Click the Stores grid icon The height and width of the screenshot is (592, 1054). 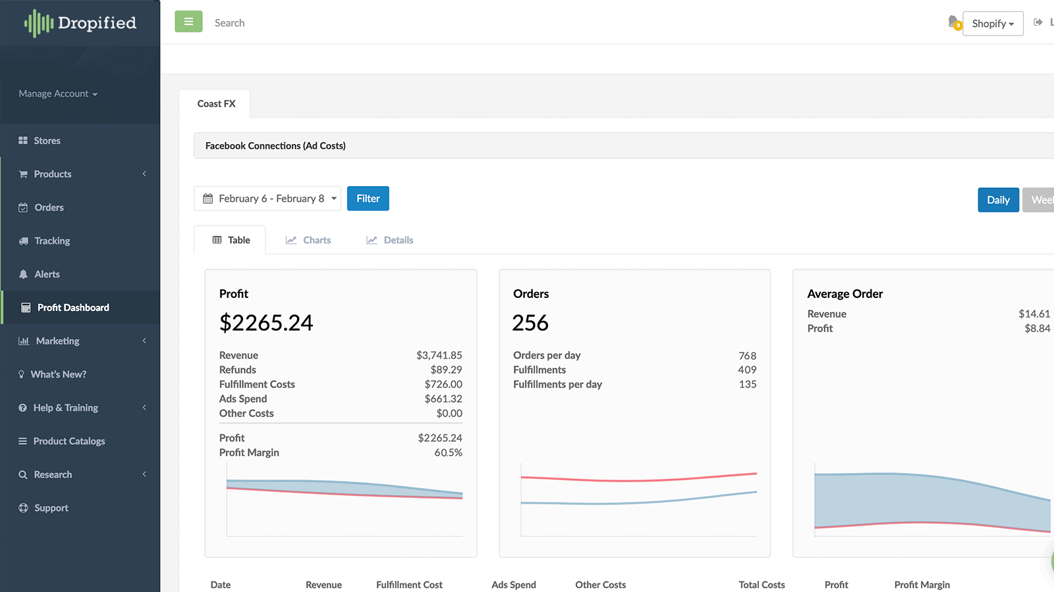tap(23, 141)
